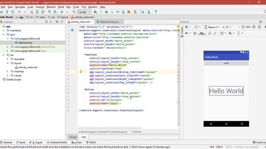Sync project with the refresh icon

coord(12,12)
